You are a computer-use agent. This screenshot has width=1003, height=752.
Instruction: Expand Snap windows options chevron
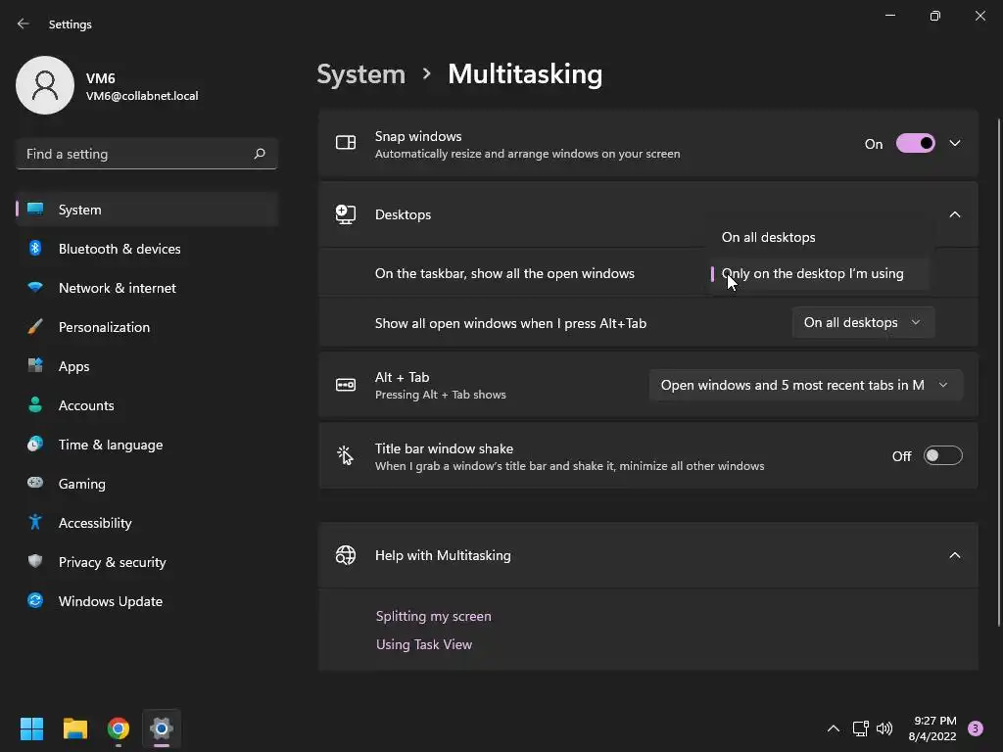pyautogui.click(x=955, y=144)
